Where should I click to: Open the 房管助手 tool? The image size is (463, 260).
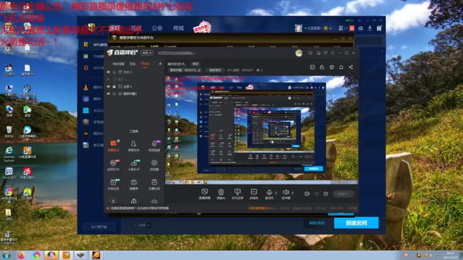[x=134, y=146]
